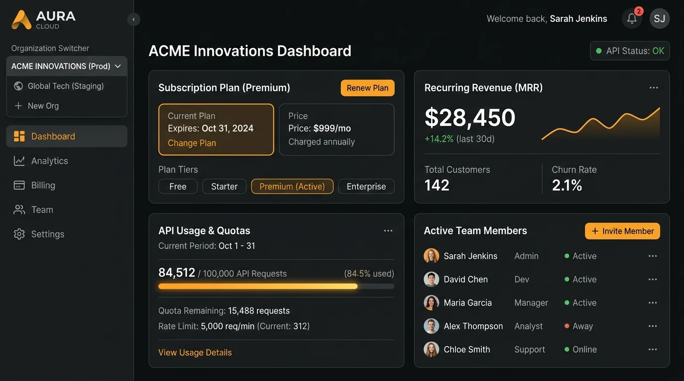Click the Price $999/mo card
This screenshot has height=381, width=684.
click(337, 129)
